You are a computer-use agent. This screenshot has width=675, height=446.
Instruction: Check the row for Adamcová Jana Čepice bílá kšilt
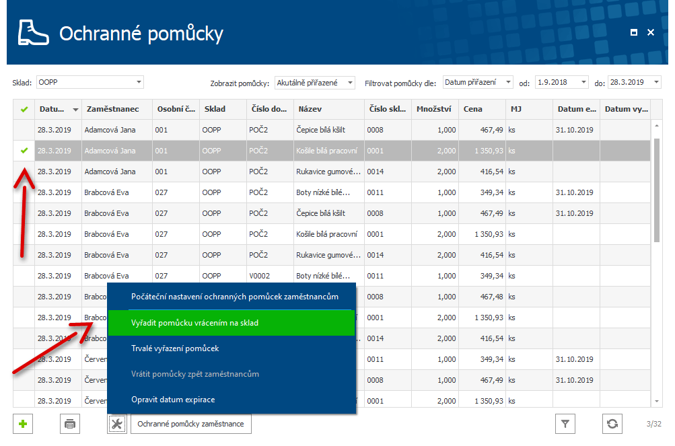[24, 130]
